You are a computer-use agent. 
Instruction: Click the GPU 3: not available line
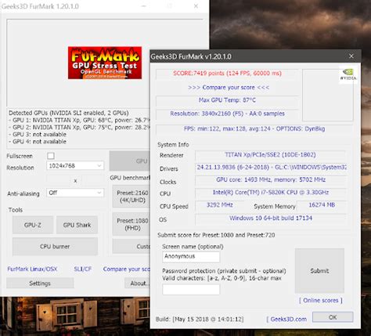(x=38, y=135)
